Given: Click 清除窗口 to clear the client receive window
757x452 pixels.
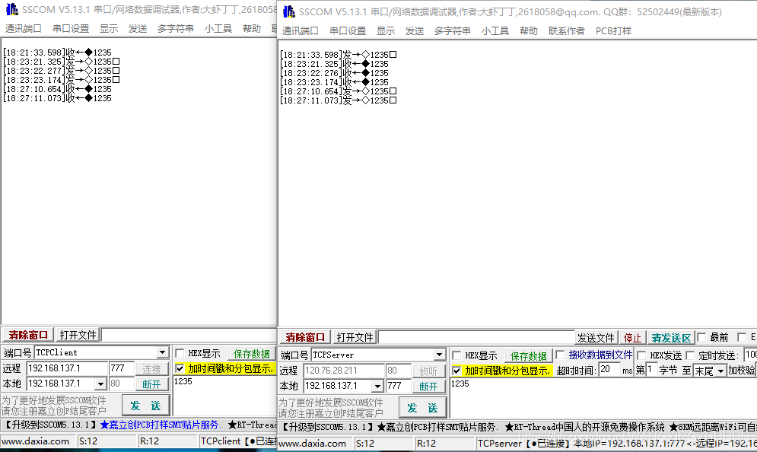Looking at the screenshot, I should click(x=27, y=335).
